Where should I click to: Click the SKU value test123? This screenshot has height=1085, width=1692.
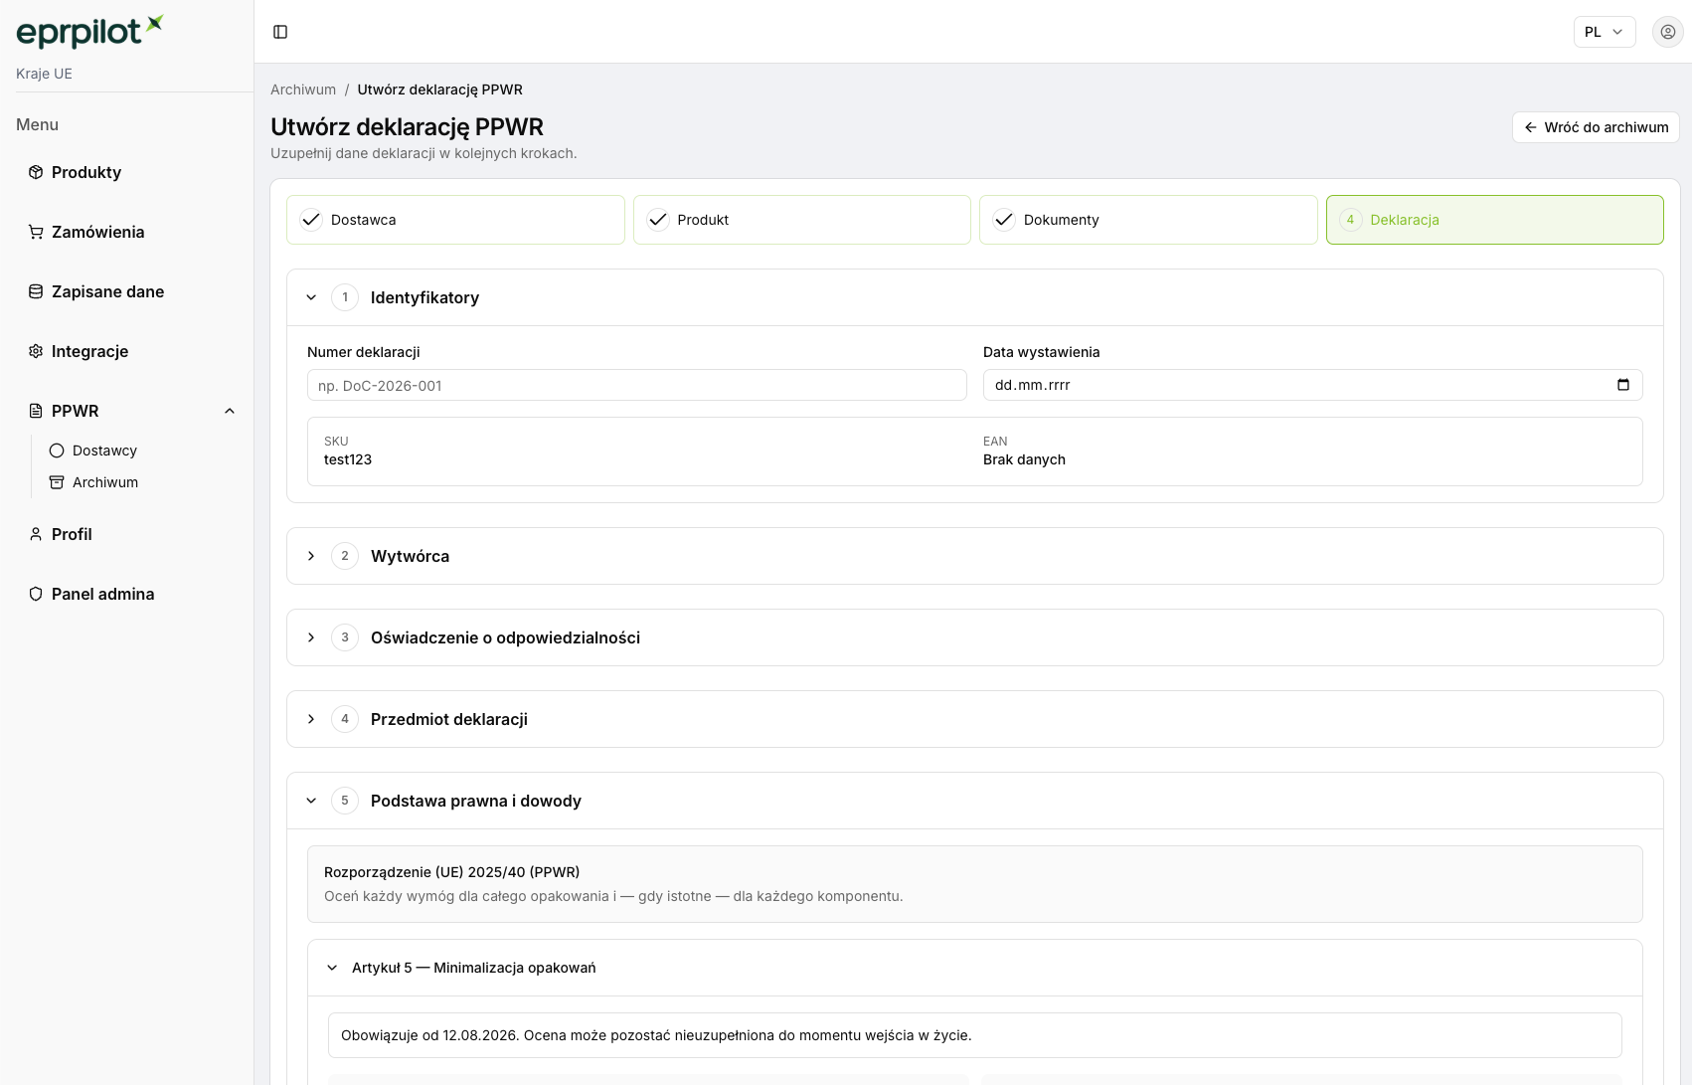coord(348,459)
